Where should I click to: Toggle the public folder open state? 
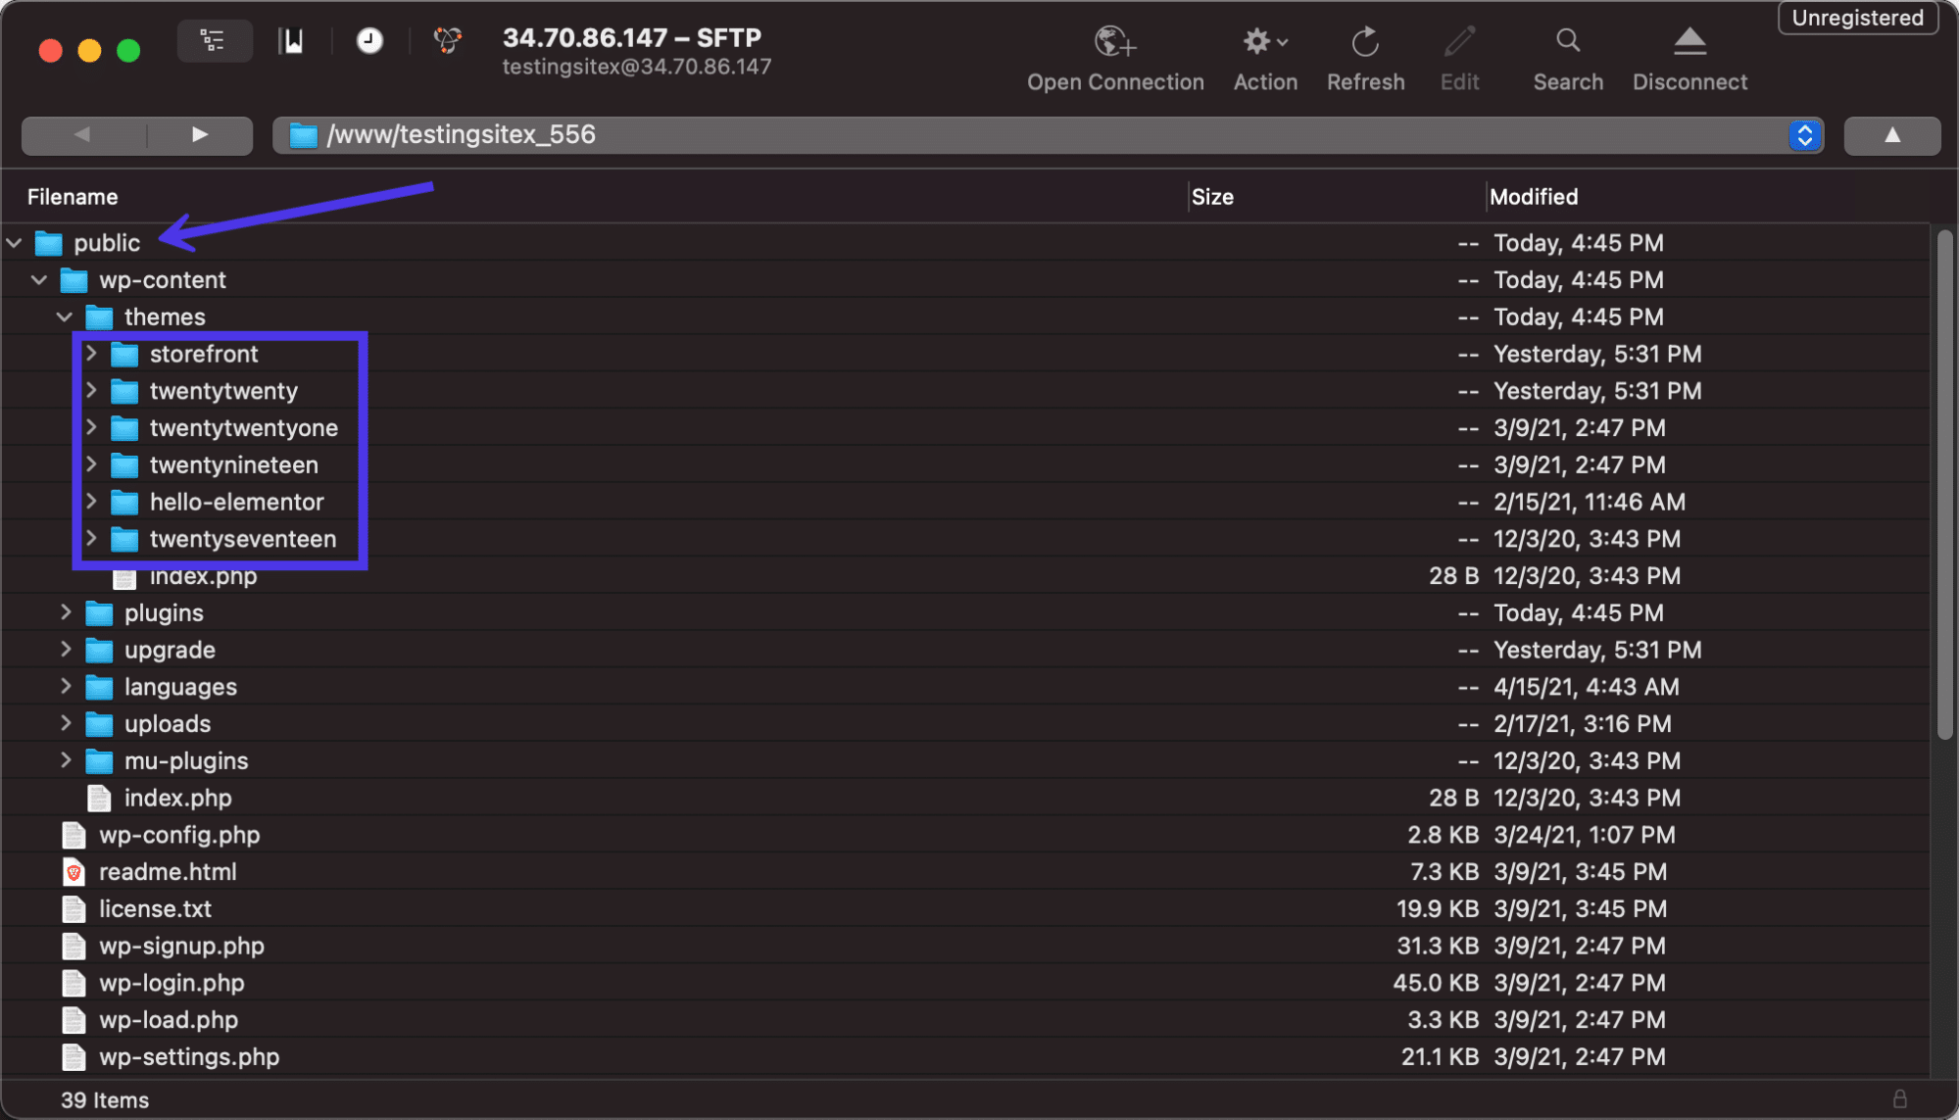pyautogui.click(x=14, y=242)
